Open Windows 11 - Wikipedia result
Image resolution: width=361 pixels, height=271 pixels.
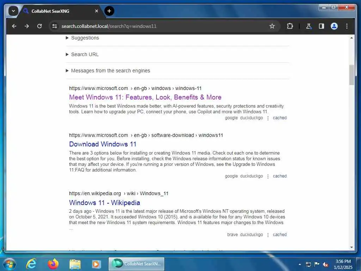(x=104, y=203)
